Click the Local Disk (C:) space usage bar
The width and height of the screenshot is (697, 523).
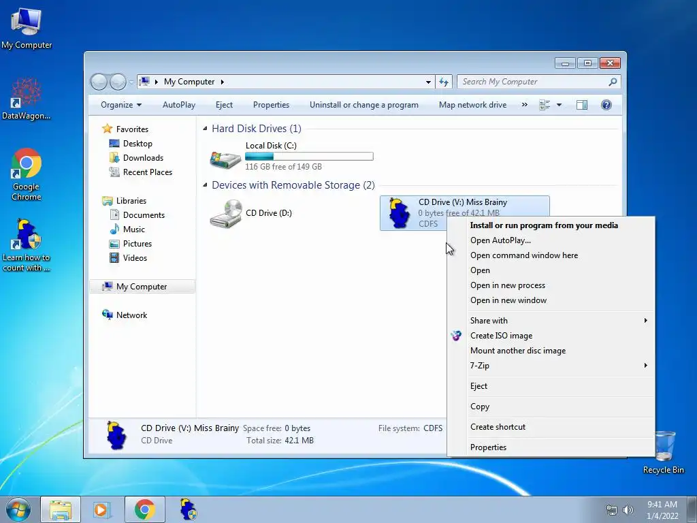pyautogui.click(x=309, y=156)
